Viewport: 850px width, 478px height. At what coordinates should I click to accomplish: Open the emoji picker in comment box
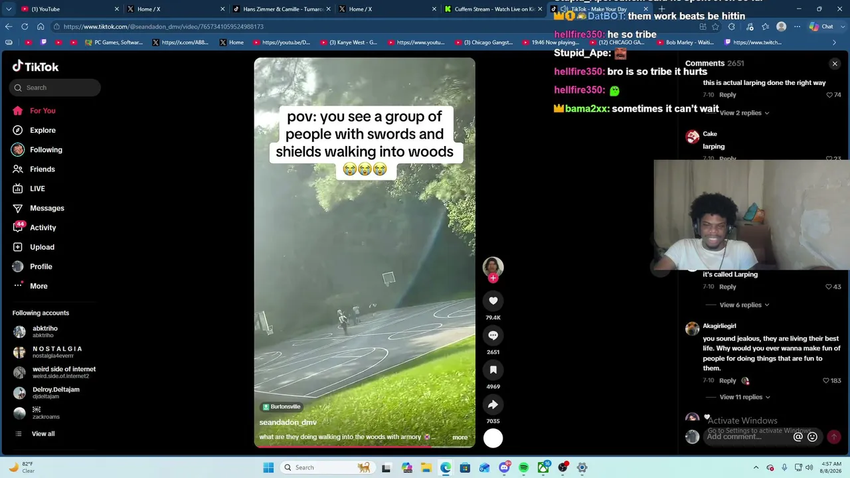(812, 437)
